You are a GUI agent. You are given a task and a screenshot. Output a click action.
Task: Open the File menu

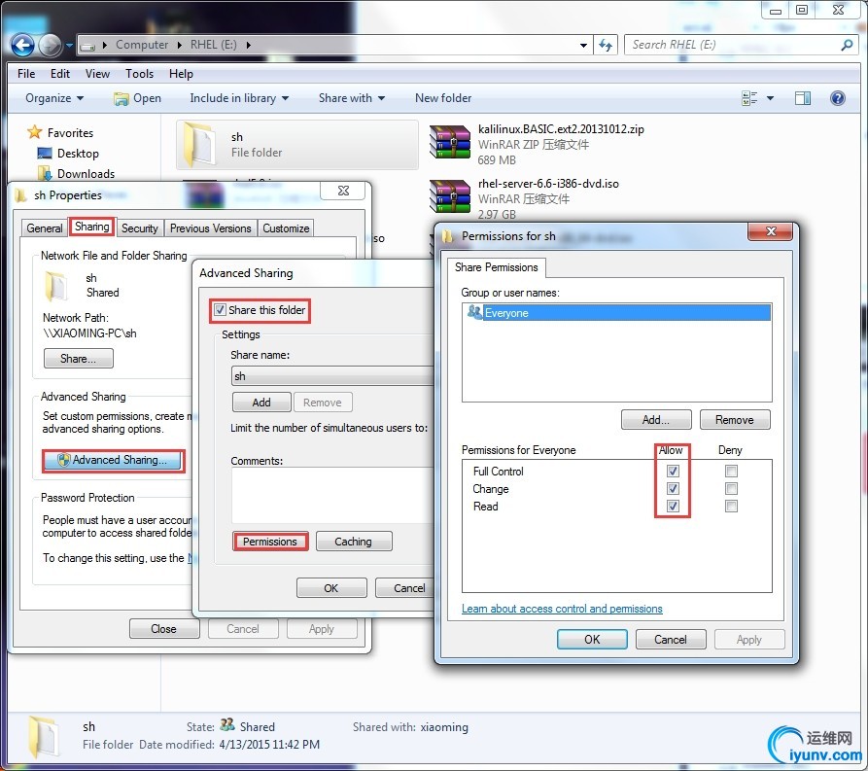click(26, 74)
